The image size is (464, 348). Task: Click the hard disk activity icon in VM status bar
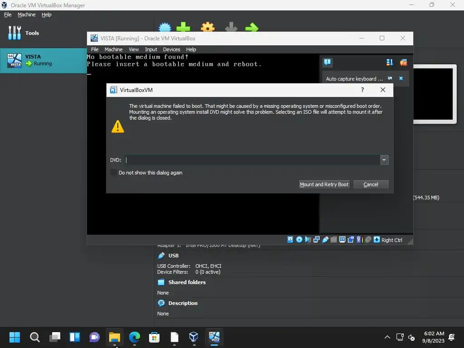[x=290, y=240]
